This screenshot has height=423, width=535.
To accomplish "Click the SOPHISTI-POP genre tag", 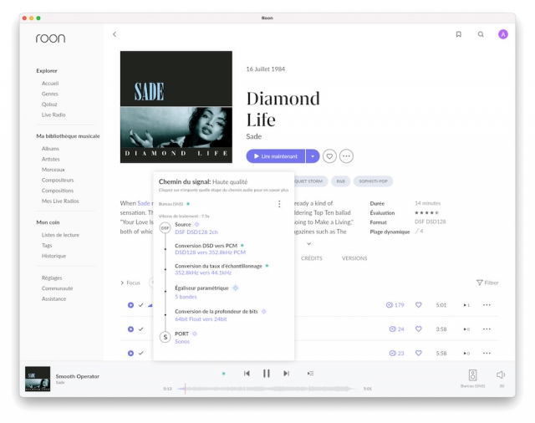I will pos(374,181).
